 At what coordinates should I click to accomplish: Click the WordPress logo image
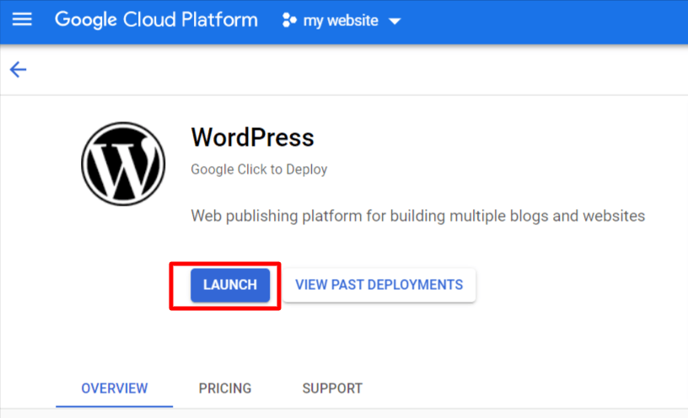(123, 163)
